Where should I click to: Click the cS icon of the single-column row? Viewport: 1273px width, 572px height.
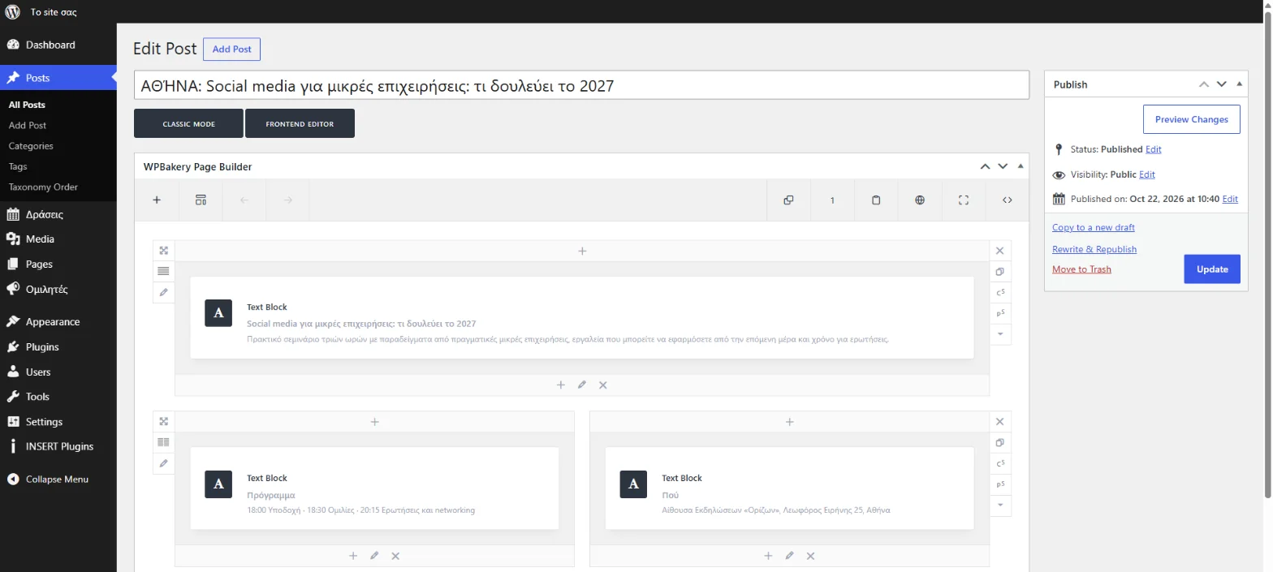pos(1000,292)
